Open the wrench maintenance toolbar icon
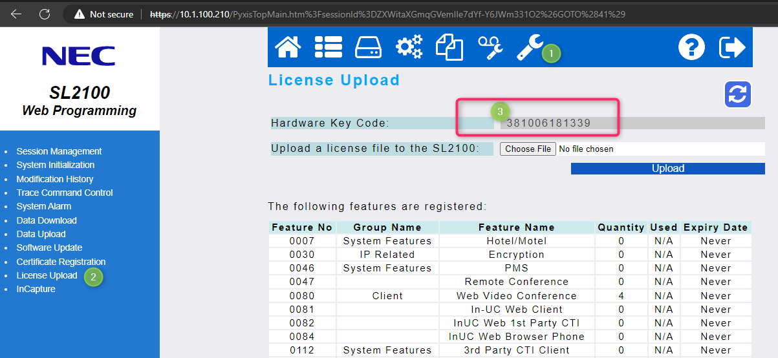 pos(530,48)
